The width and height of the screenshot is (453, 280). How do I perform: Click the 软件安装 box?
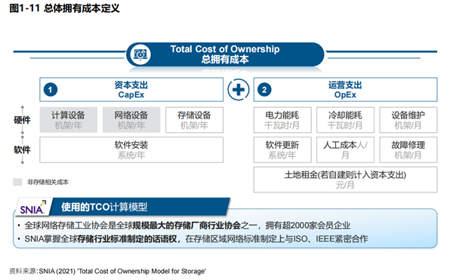click(131, 150)
